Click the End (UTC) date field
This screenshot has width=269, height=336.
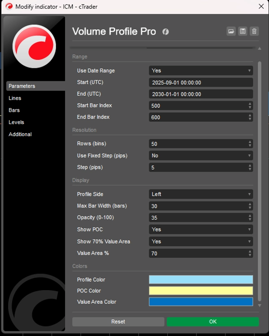(201, 94)
